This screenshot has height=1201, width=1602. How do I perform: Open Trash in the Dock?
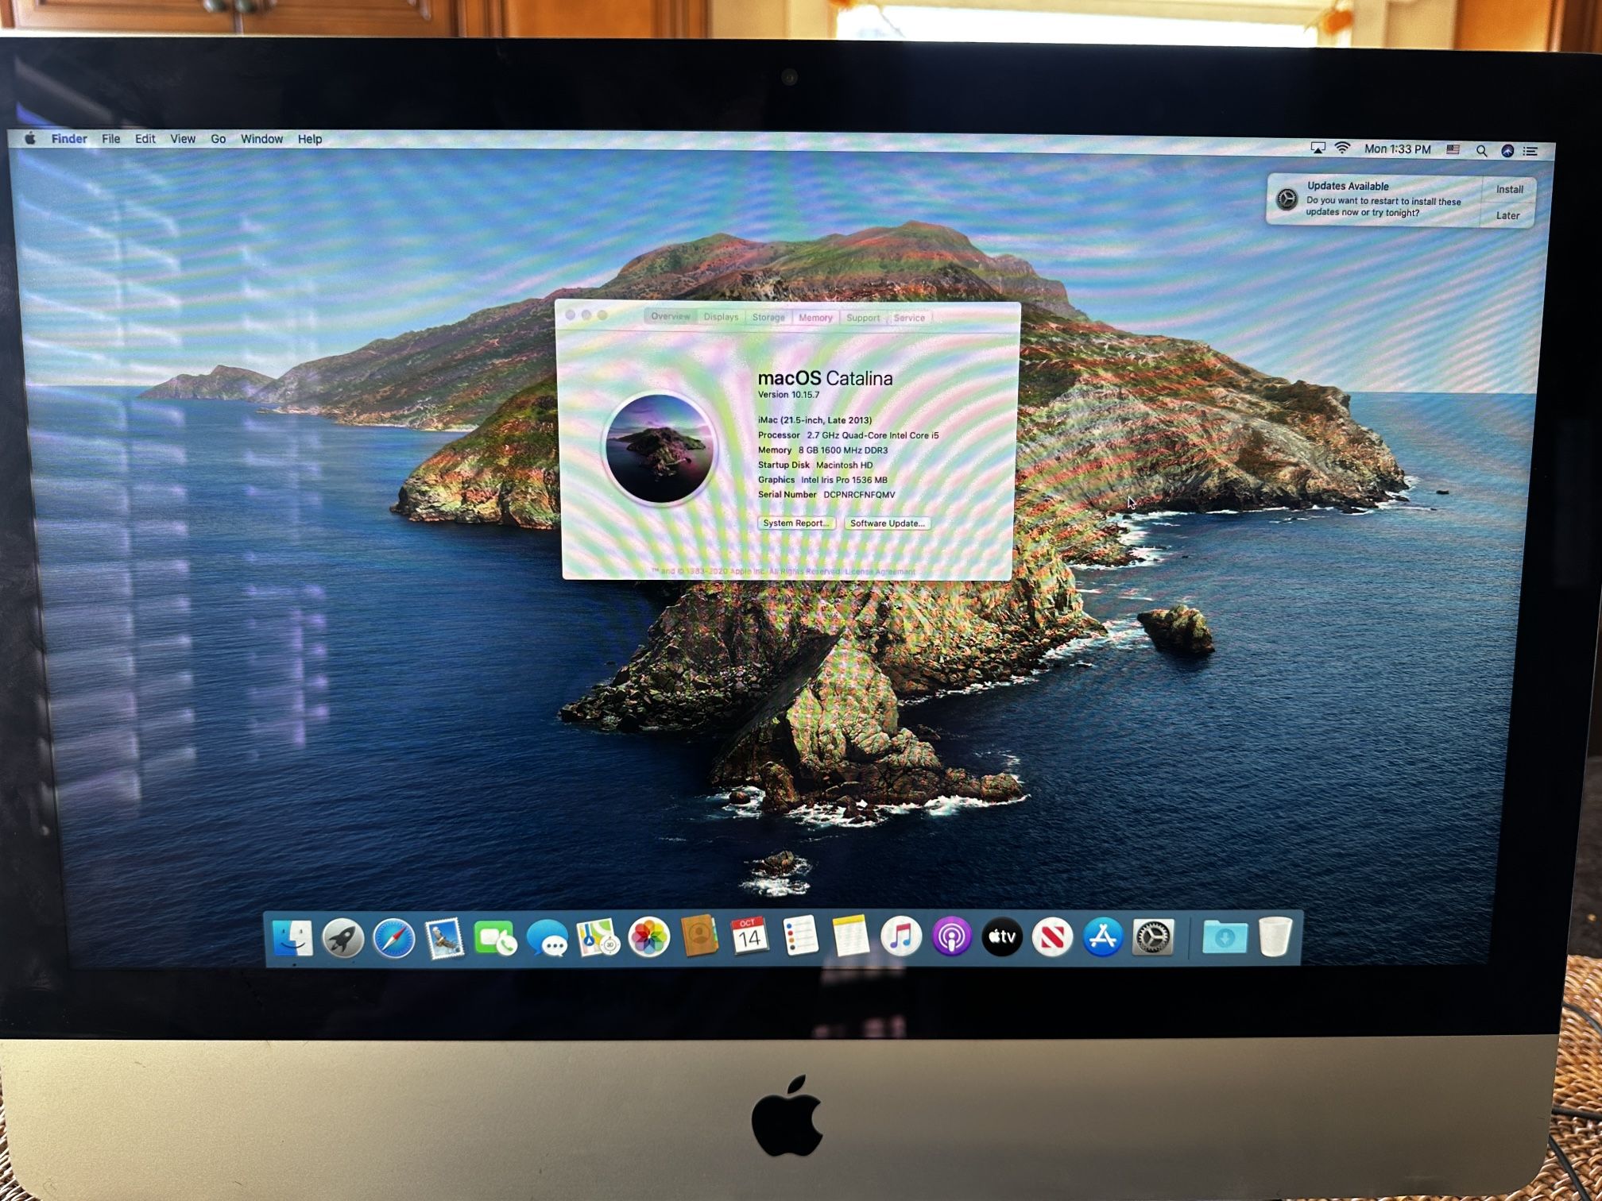pyautogui.click(x=1275, y=937)
